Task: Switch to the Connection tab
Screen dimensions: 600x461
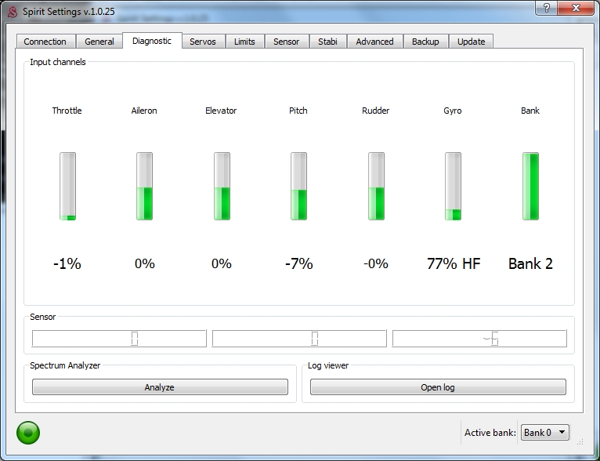Action: coord(45,42)
